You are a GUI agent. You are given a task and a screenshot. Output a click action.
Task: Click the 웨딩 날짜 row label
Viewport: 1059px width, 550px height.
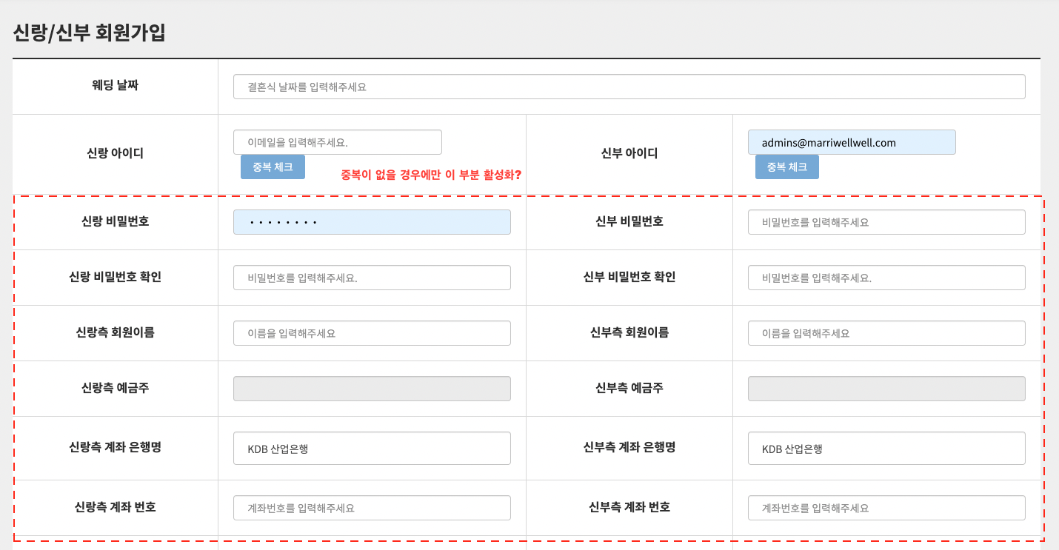115,85
